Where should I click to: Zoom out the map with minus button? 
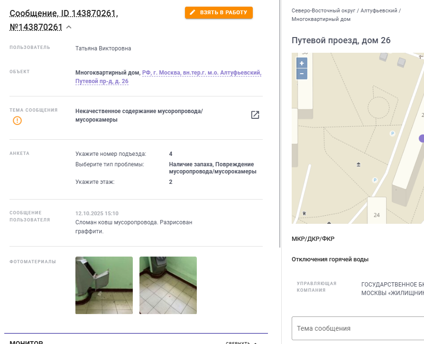[302, 74]
